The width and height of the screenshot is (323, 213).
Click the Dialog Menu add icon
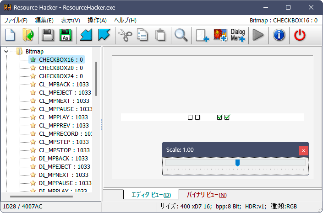238,35
